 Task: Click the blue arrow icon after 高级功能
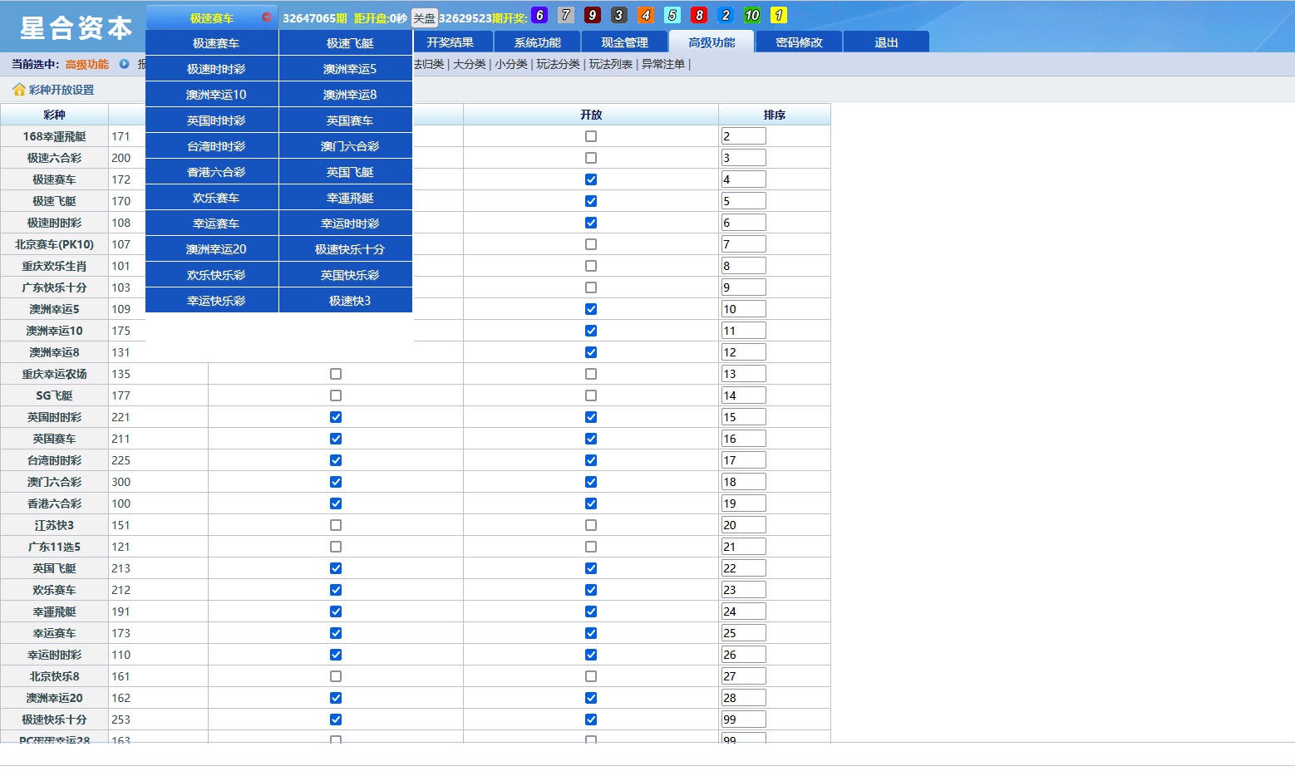coord(124,64)
